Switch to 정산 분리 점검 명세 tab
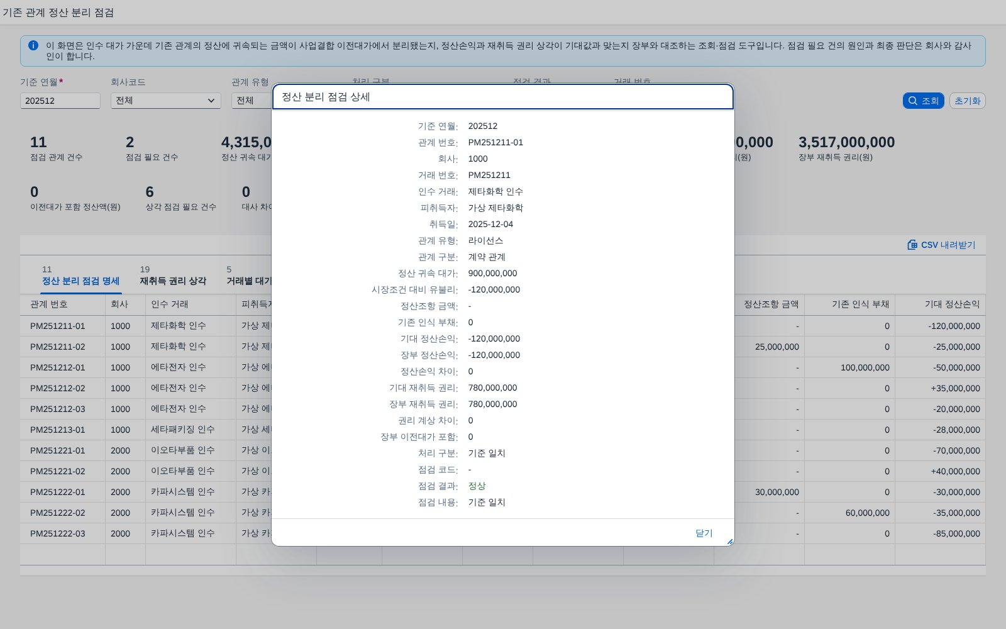Screen dimensions: 1006x629 click(x=80, y=276)
